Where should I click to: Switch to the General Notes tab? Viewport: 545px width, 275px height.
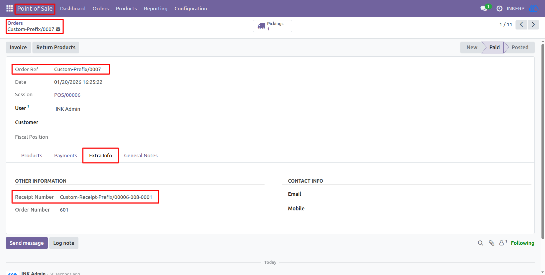tap(141, 155)
